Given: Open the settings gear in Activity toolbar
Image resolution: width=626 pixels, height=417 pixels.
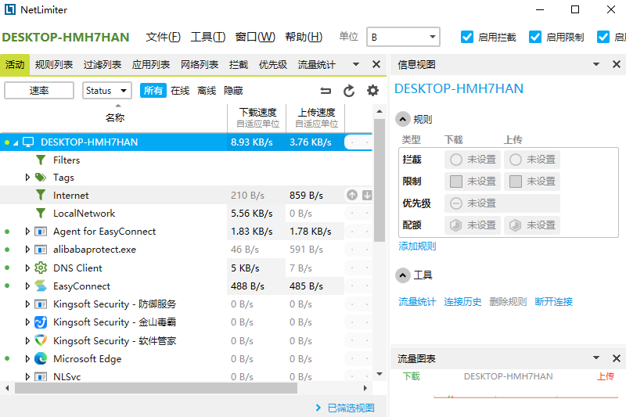Looking at the screenshot, I should click(x=372, y=91).
